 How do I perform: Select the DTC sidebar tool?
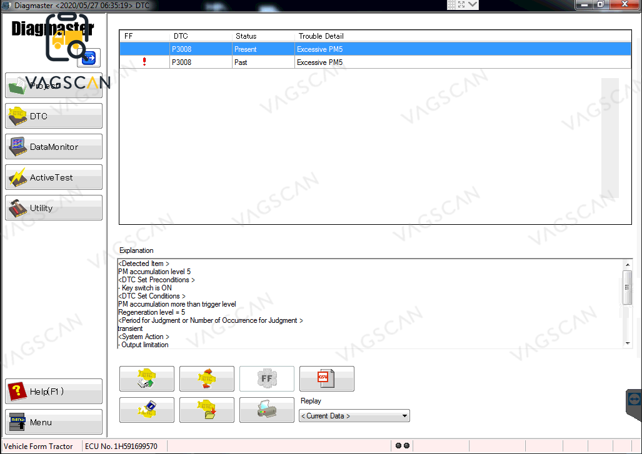53,116
